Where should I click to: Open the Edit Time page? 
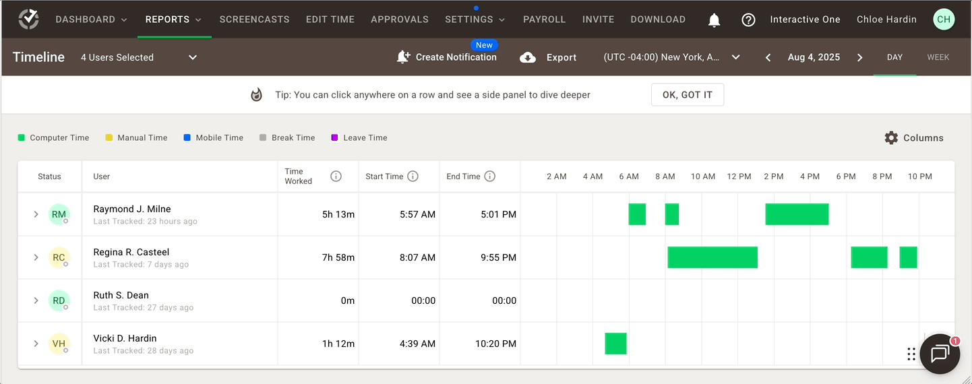click(x=330, y=20)
